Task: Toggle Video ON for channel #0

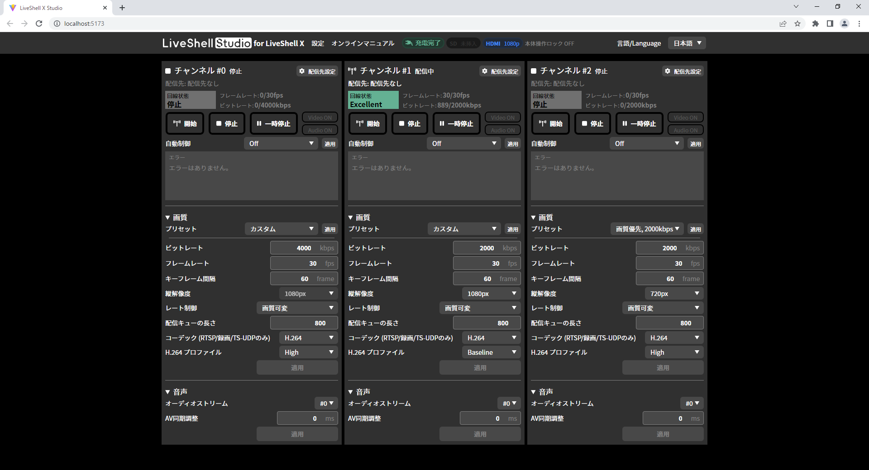Action: (x=320, y=117)
